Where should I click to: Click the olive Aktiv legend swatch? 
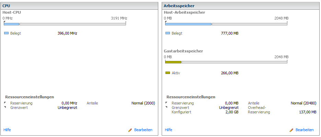(168, 73)
